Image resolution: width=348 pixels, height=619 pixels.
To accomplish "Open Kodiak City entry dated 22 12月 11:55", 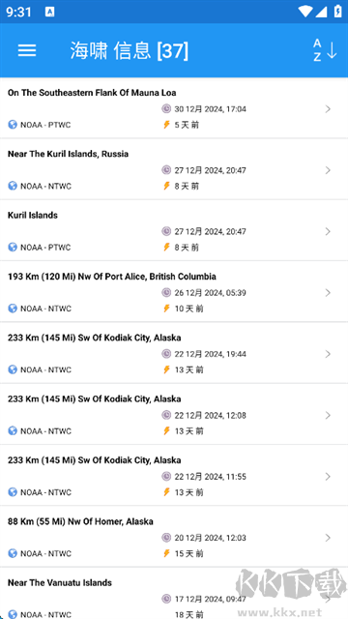I will pyautogui.click(x=174, y=476).
